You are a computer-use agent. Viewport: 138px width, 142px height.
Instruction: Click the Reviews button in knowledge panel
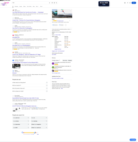(x=61, y=25)
